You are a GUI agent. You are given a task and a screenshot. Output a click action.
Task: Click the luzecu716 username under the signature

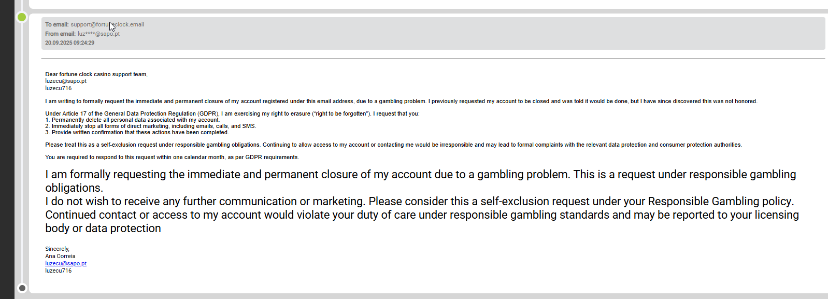(58, 270)
